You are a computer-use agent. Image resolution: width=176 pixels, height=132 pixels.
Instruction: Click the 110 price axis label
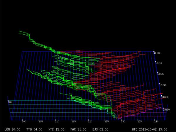(x=57, y=121)
